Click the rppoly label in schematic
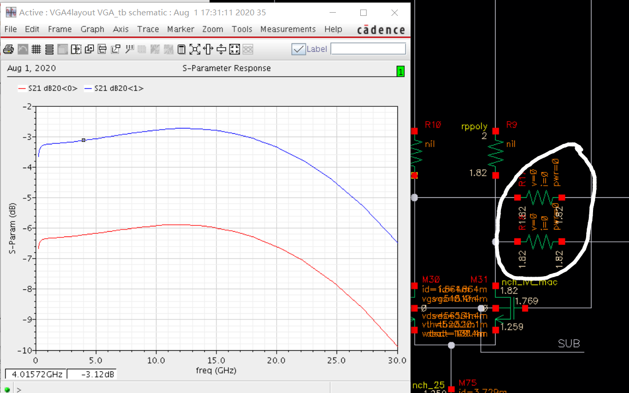The height and width of the screenshot is (393, 629). 474,127
